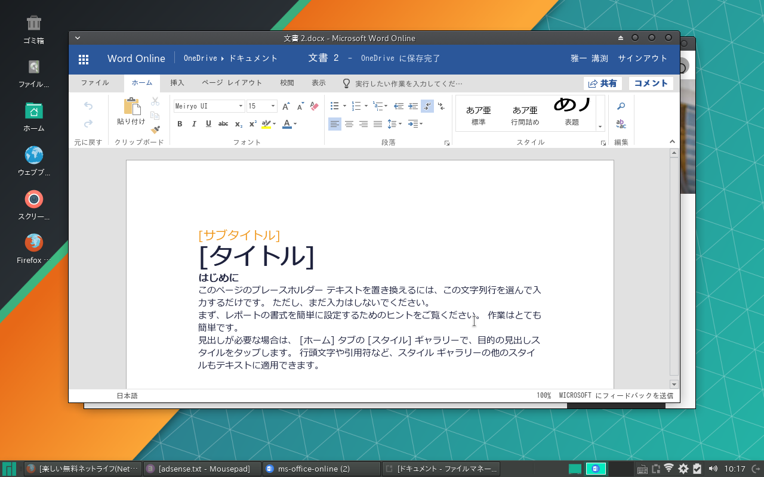Click MICROSOFT にフィードバックを送信 link
Screen dimensions: 764x477
[x=616, y=396]
